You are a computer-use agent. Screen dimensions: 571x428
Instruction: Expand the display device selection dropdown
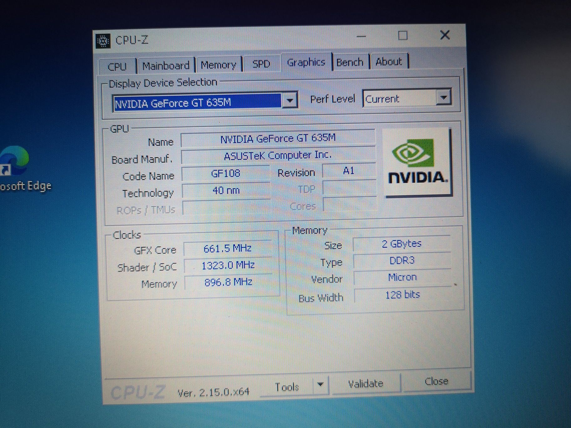tap(290, 101)
